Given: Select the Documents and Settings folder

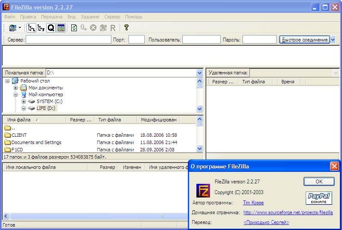Looking at the screenshot, I should [33, 142].
